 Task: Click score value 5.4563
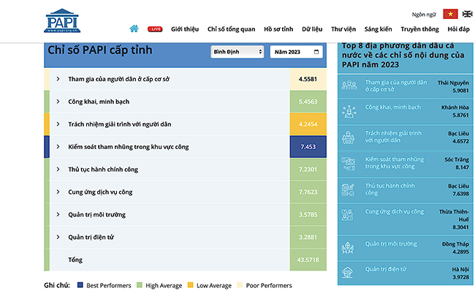pyautogui.click(x=308, y=102)
